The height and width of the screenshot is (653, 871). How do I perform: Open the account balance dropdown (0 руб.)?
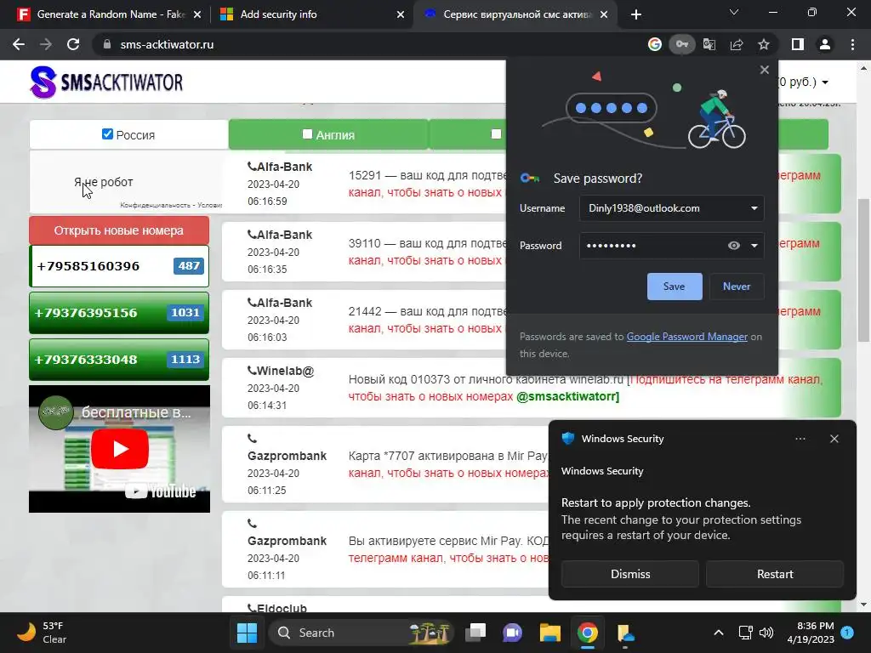tap(803, 82)
